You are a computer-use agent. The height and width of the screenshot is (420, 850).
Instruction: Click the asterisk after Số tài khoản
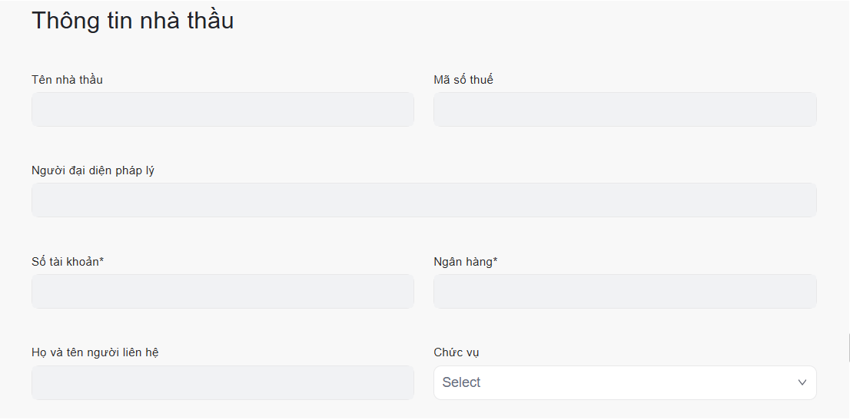[101, 261]
